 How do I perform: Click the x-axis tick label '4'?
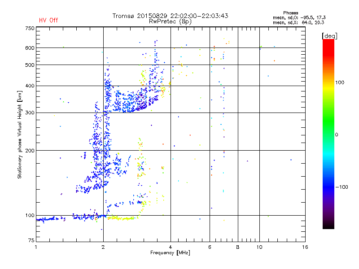171,247
